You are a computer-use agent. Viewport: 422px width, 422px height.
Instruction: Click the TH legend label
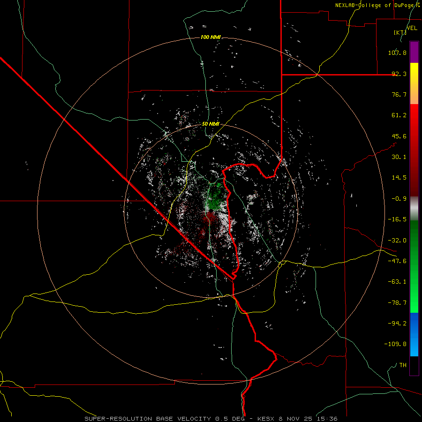[403, 365]
